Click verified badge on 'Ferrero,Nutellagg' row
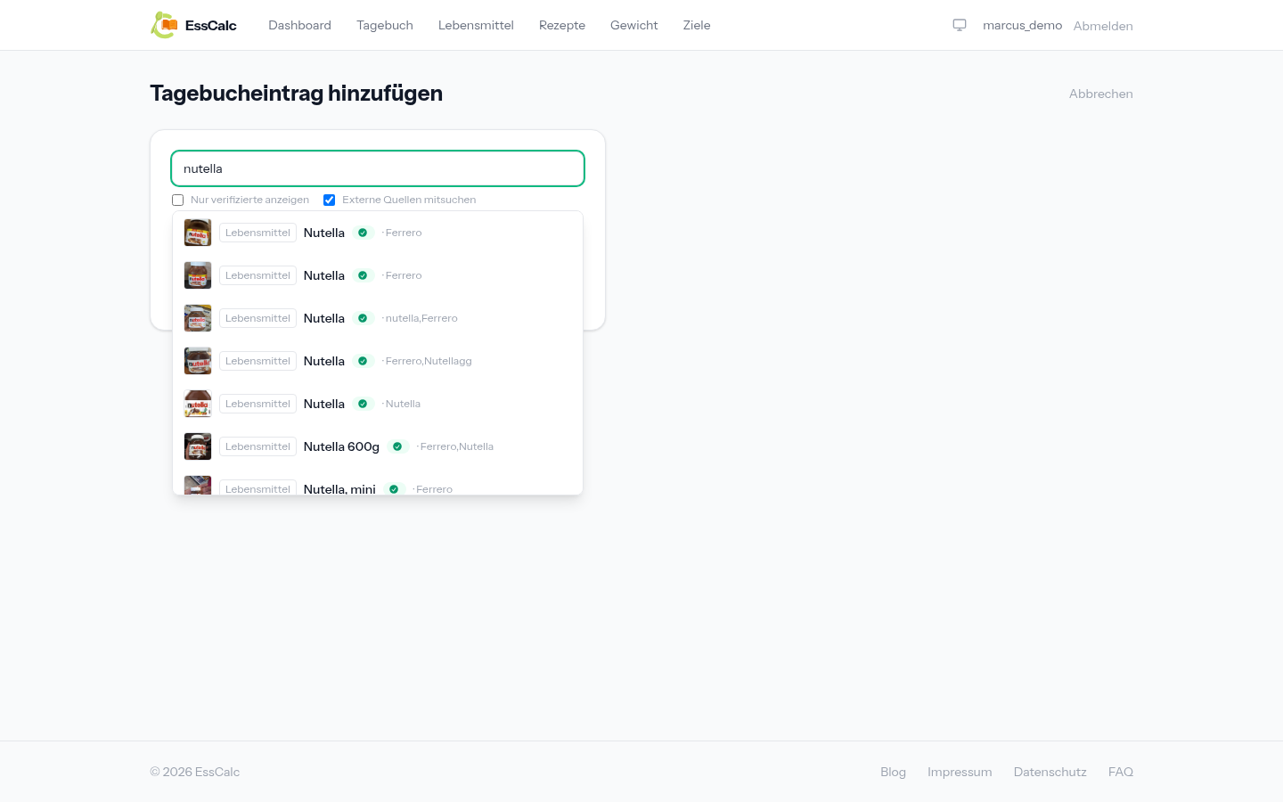This screenshot has height=802, width=1283. [363, 361]
